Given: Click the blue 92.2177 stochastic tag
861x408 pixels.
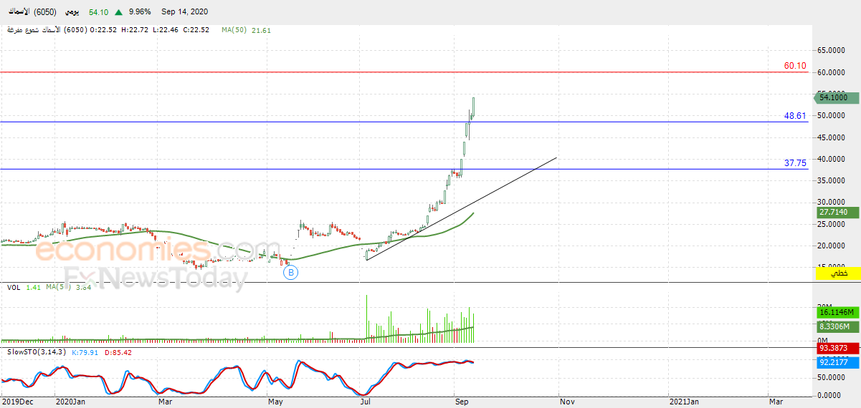Looking at the screenshot, I should point(837,362).
